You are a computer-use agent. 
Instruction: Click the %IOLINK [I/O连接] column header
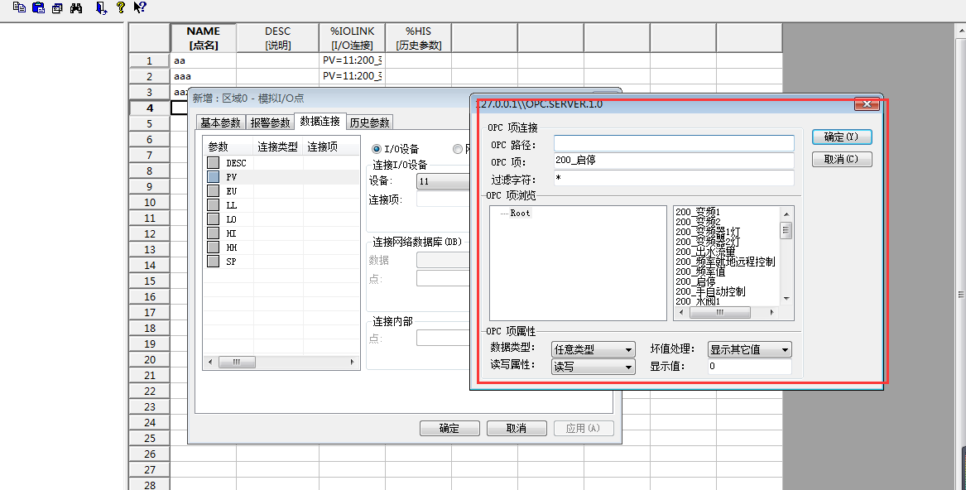click(352, 37)
